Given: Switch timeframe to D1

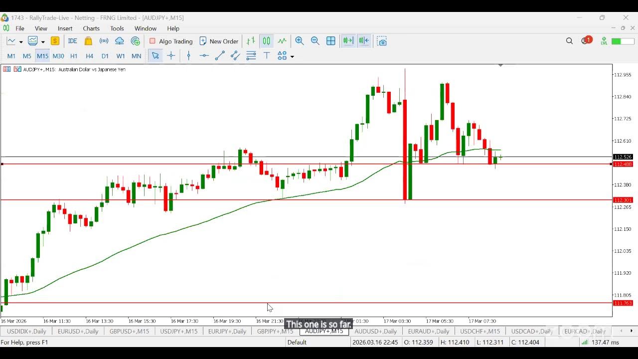Looking at the screenshot, I should tap(105, 56).
